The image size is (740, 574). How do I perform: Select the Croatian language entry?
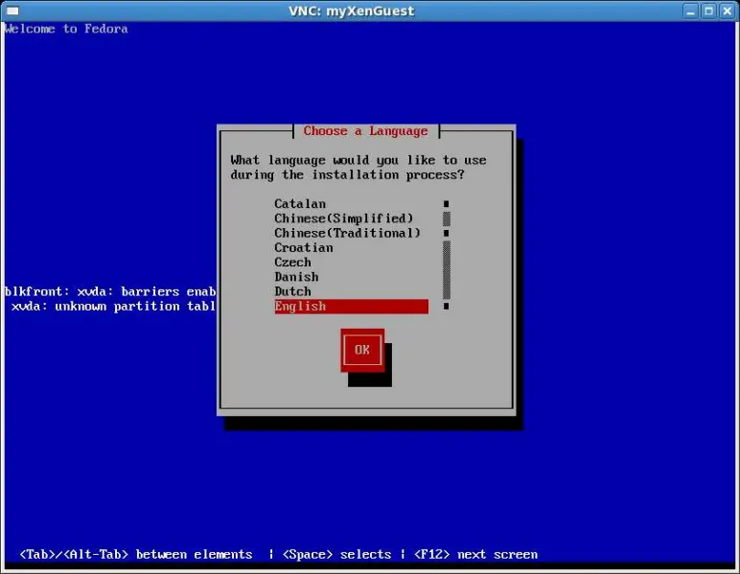click(304, 247)
